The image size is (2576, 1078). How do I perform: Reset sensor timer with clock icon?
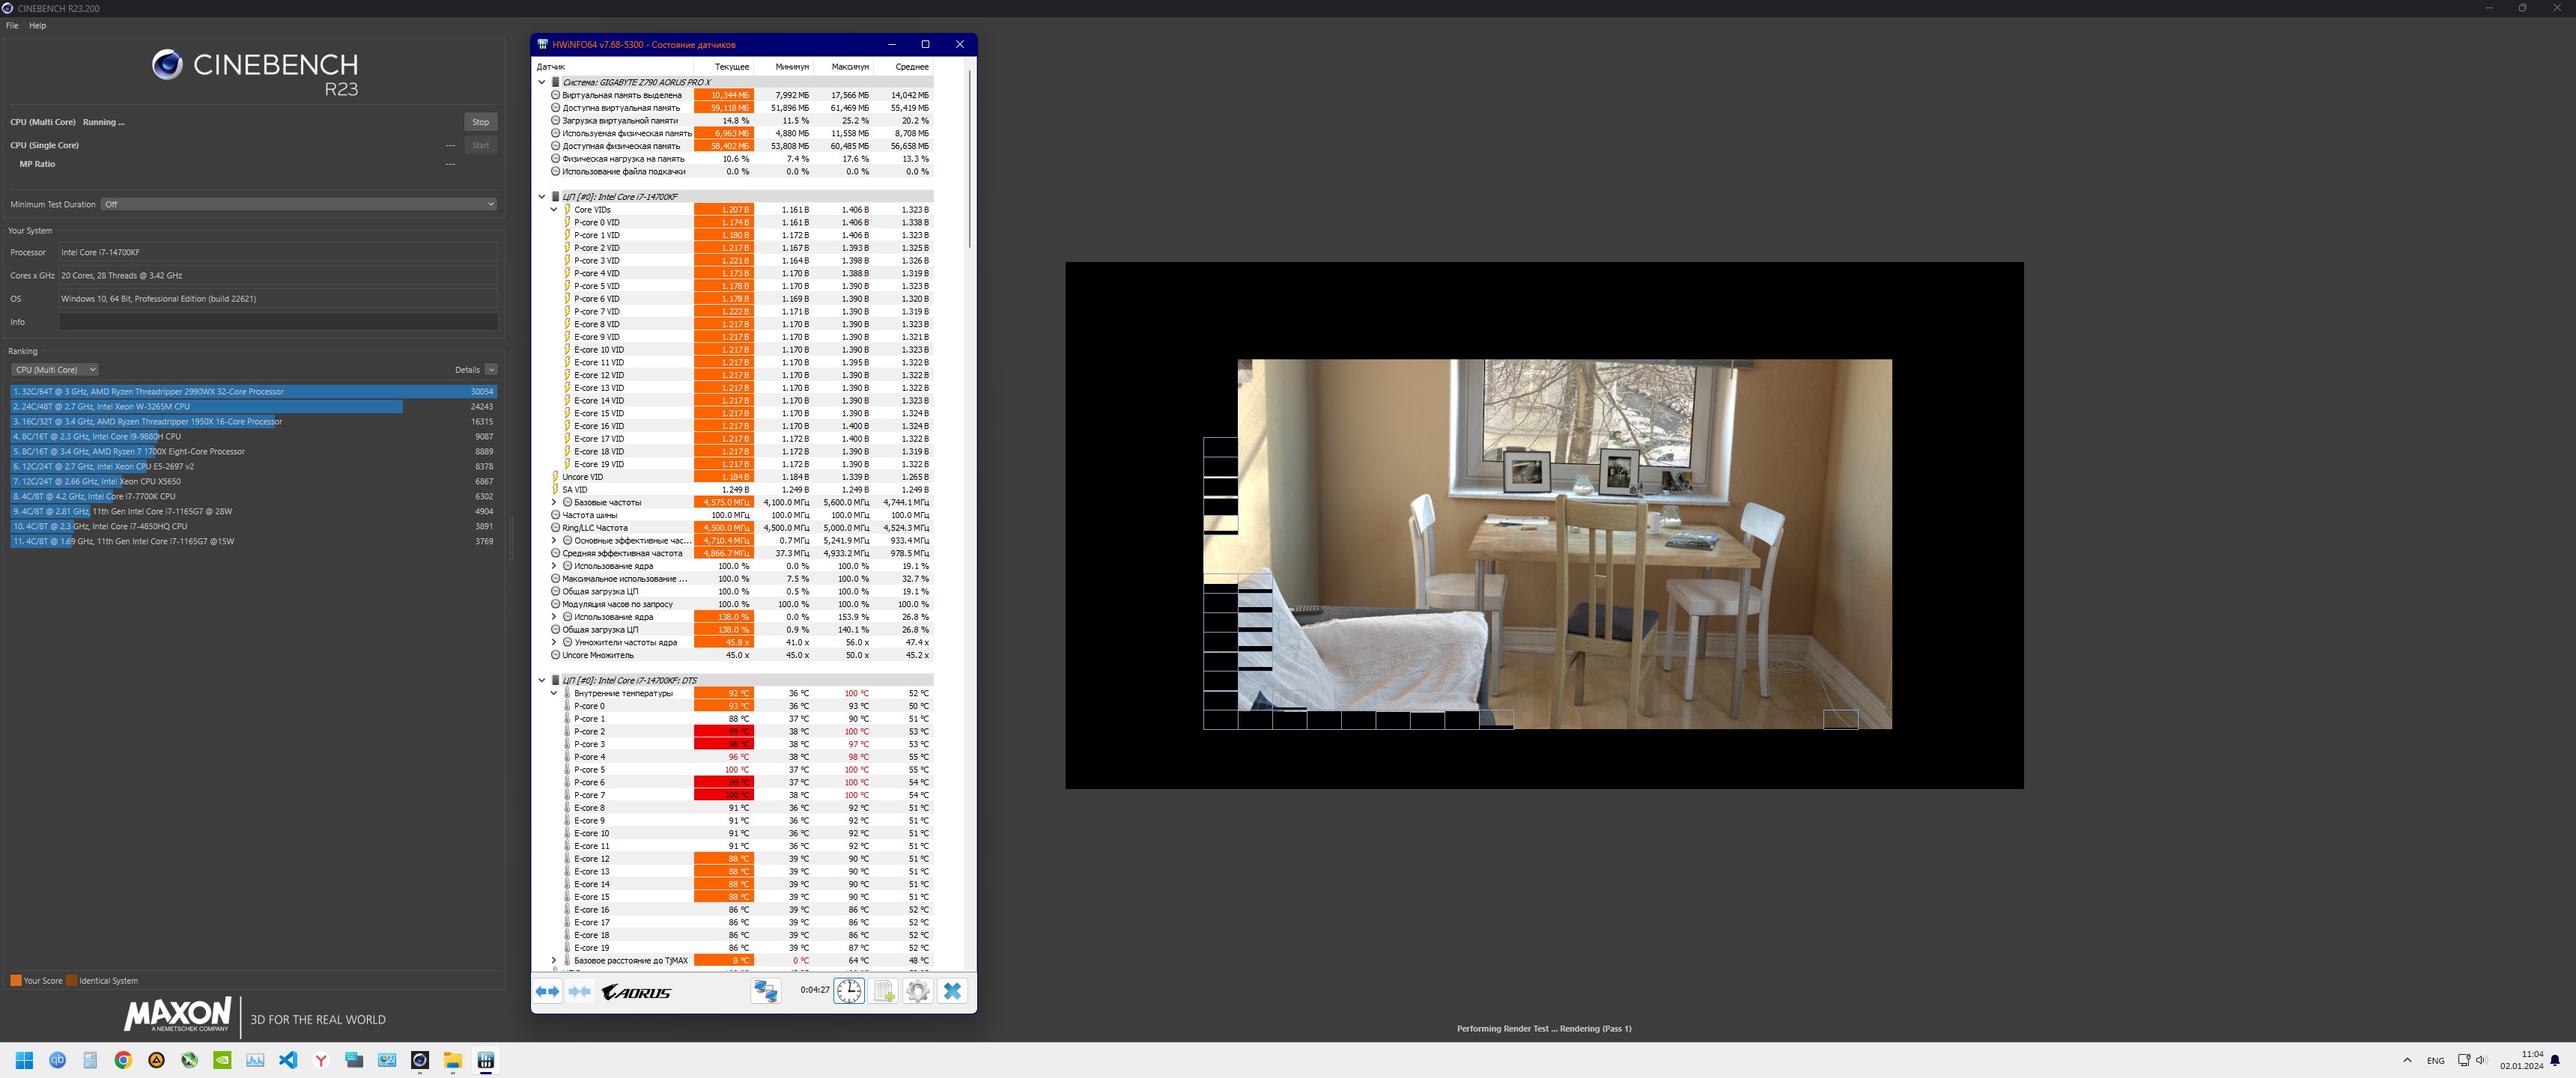pos(849,991)
